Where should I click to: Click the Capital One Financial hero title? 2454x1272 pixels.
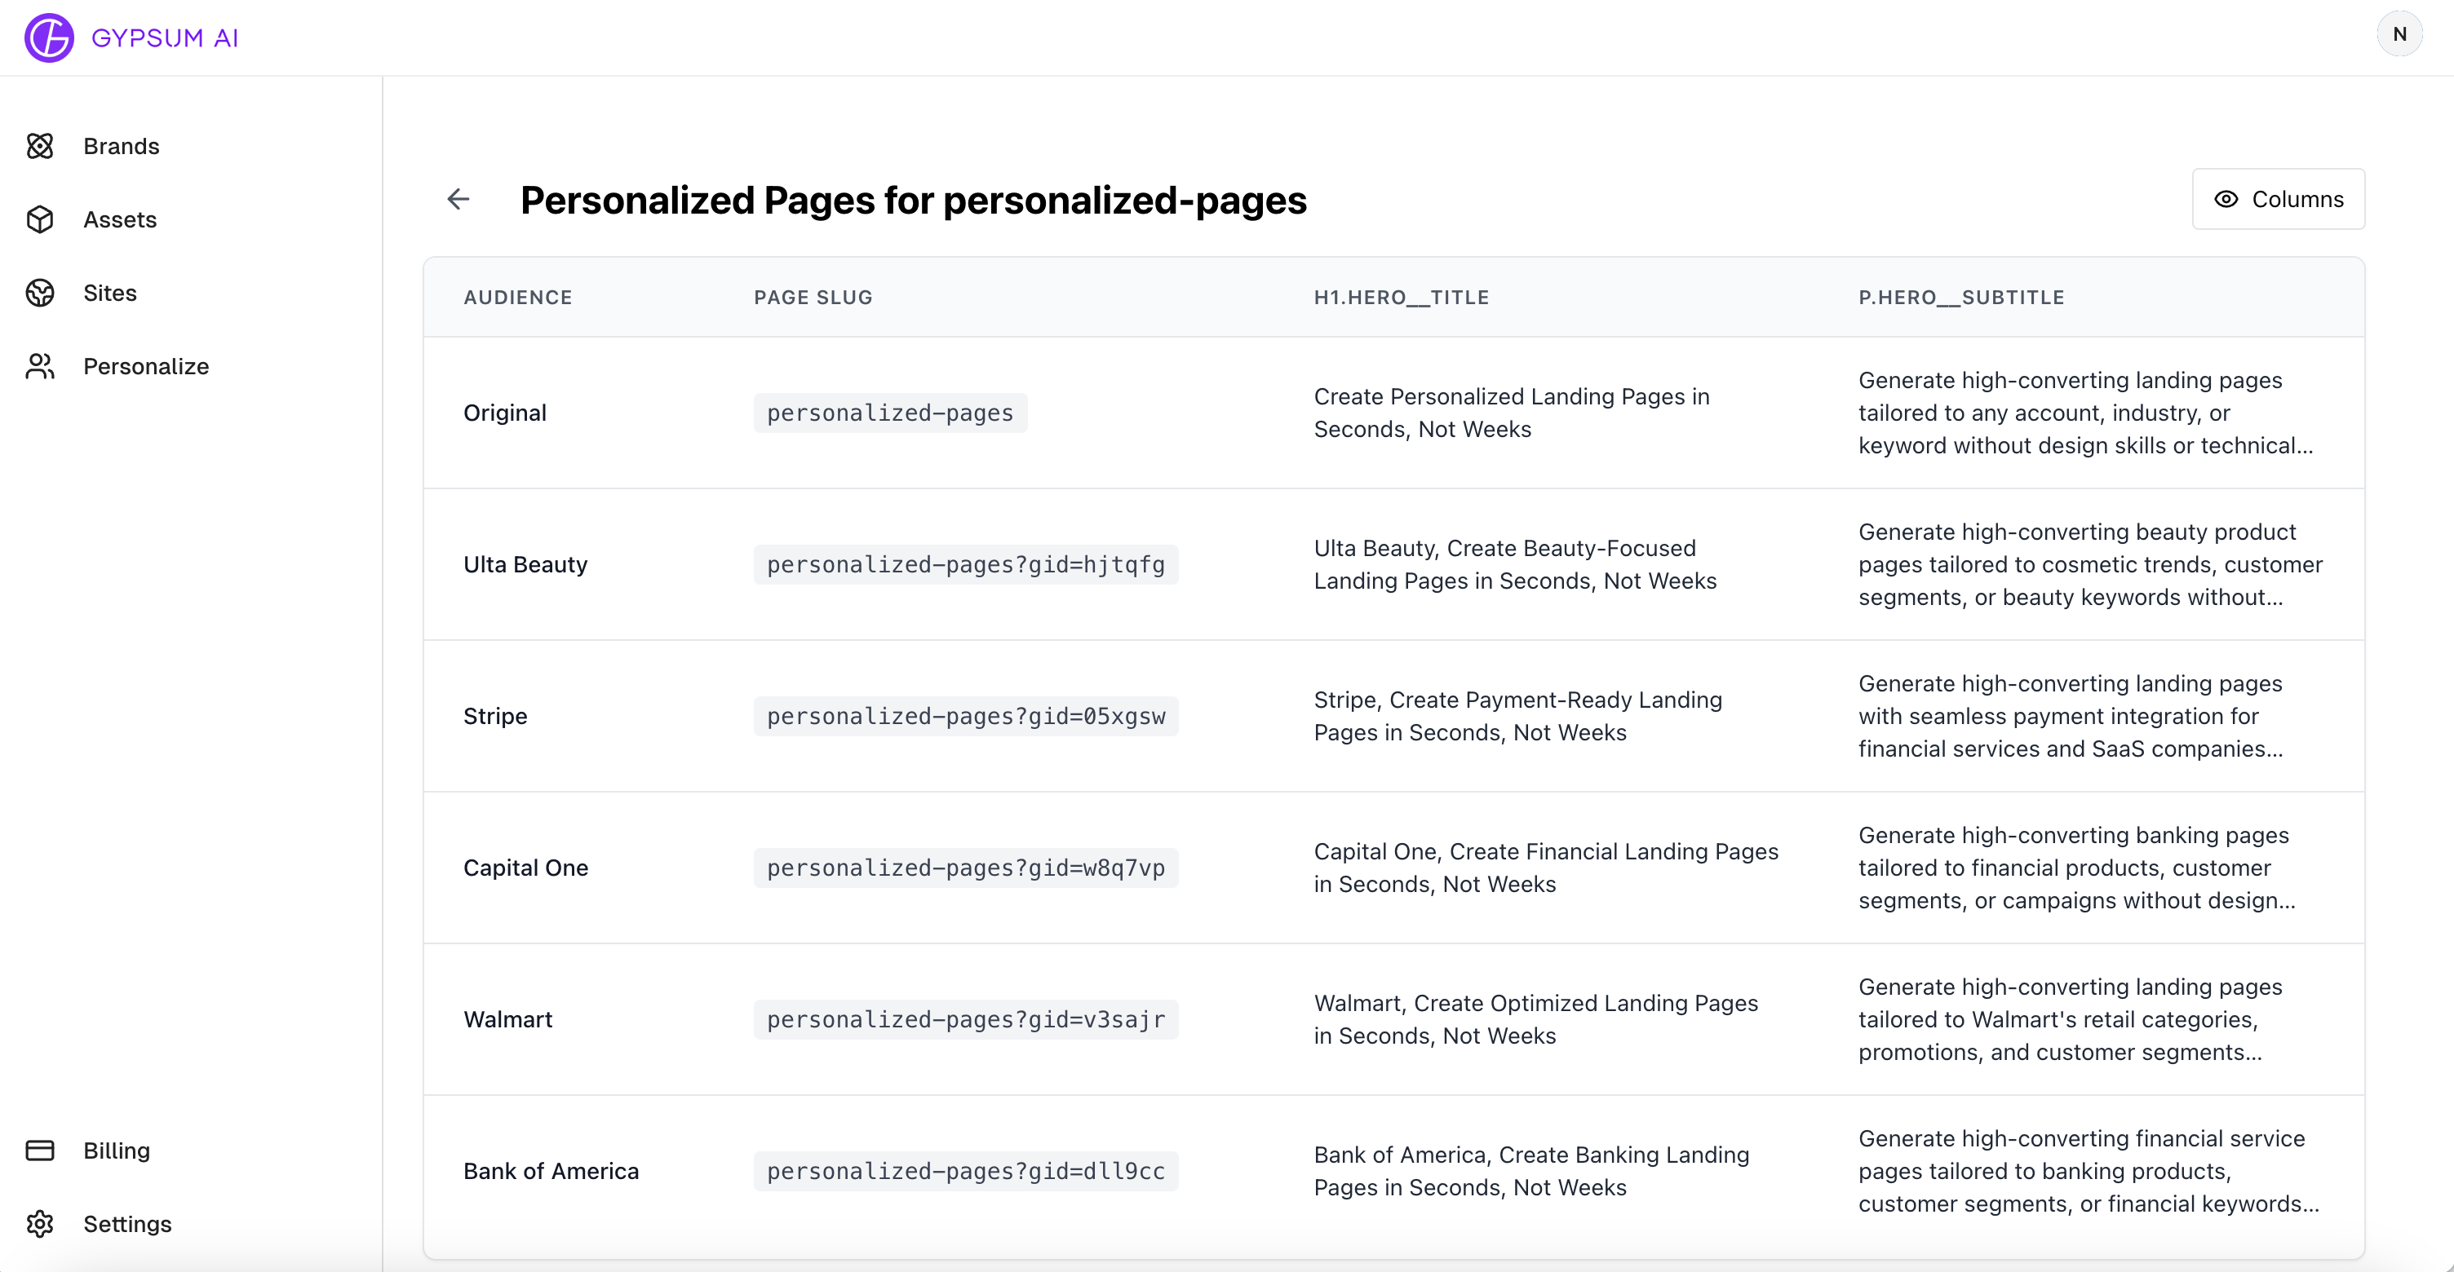pos(1546,868)
